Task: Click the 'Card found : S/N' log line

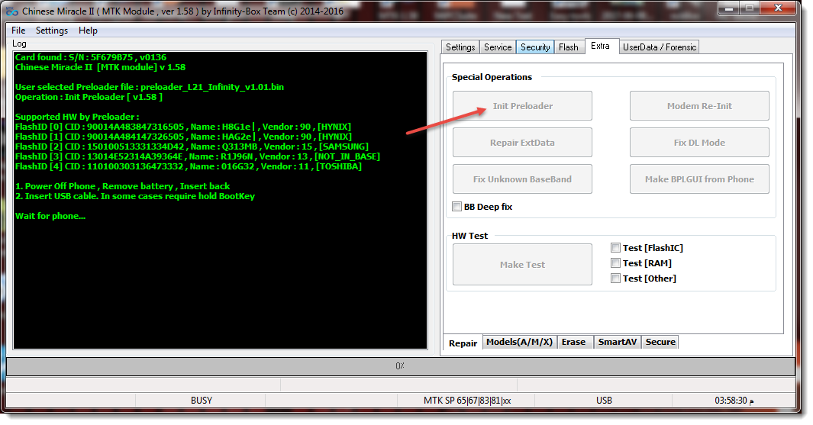Action: (91, 57)
